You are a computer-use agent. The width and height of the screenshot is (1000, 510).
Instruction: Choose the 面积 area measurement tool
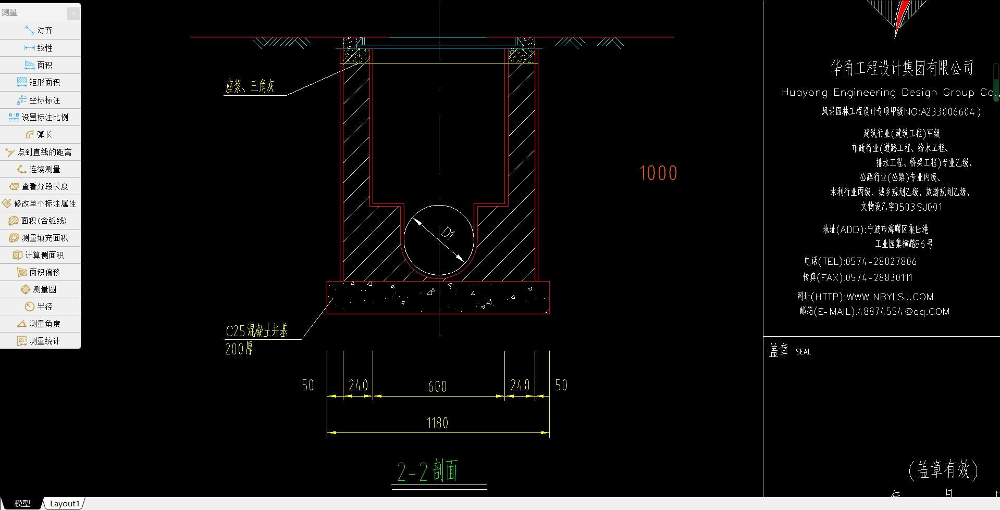coord(40,65)
